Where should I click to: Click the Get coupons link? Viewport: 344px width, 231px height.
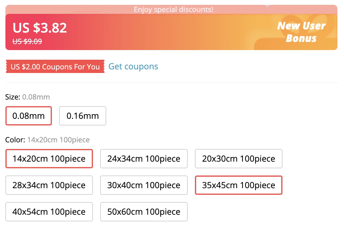[x=133, y=66]
